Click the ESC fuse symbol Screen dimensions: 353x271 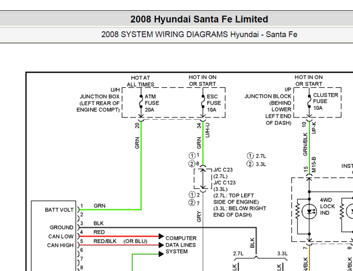pos(203,102)
